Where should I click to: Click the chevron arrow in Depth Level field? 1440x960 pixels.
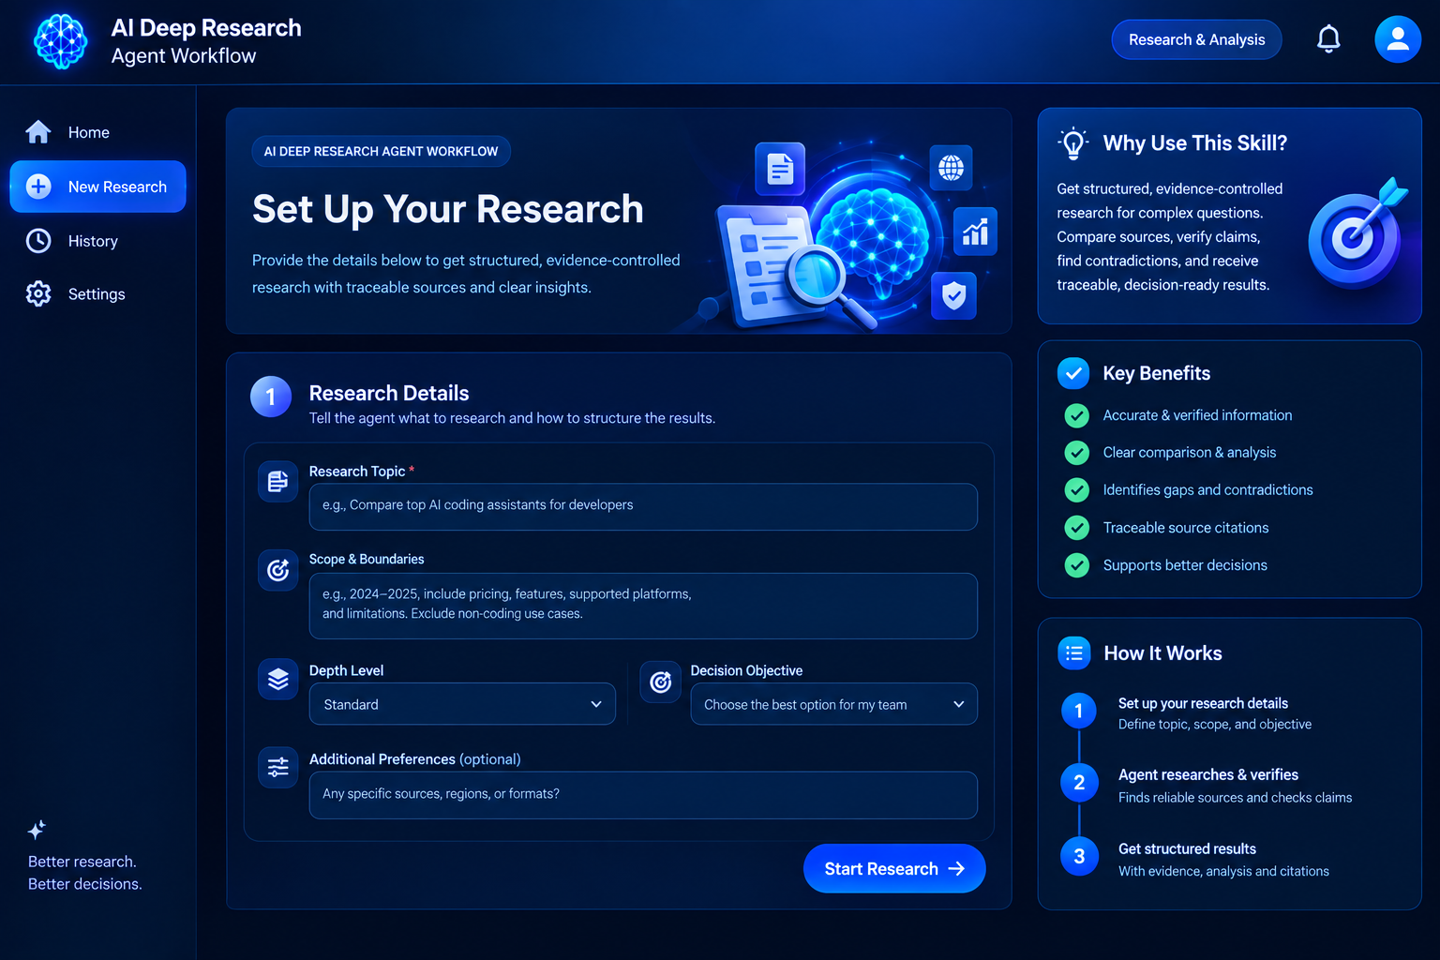[x=596, y=704]
